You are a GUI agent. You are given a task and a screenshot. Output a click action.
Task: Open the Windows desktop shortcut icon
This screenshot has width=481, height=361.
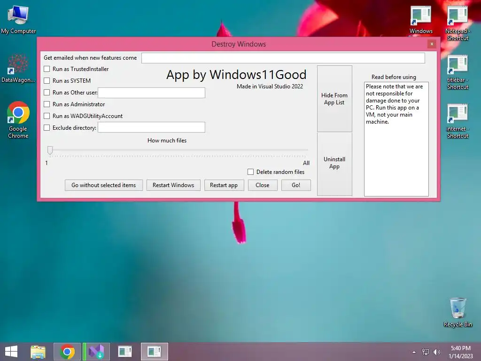pyautogui.click(x=421, y=19)
